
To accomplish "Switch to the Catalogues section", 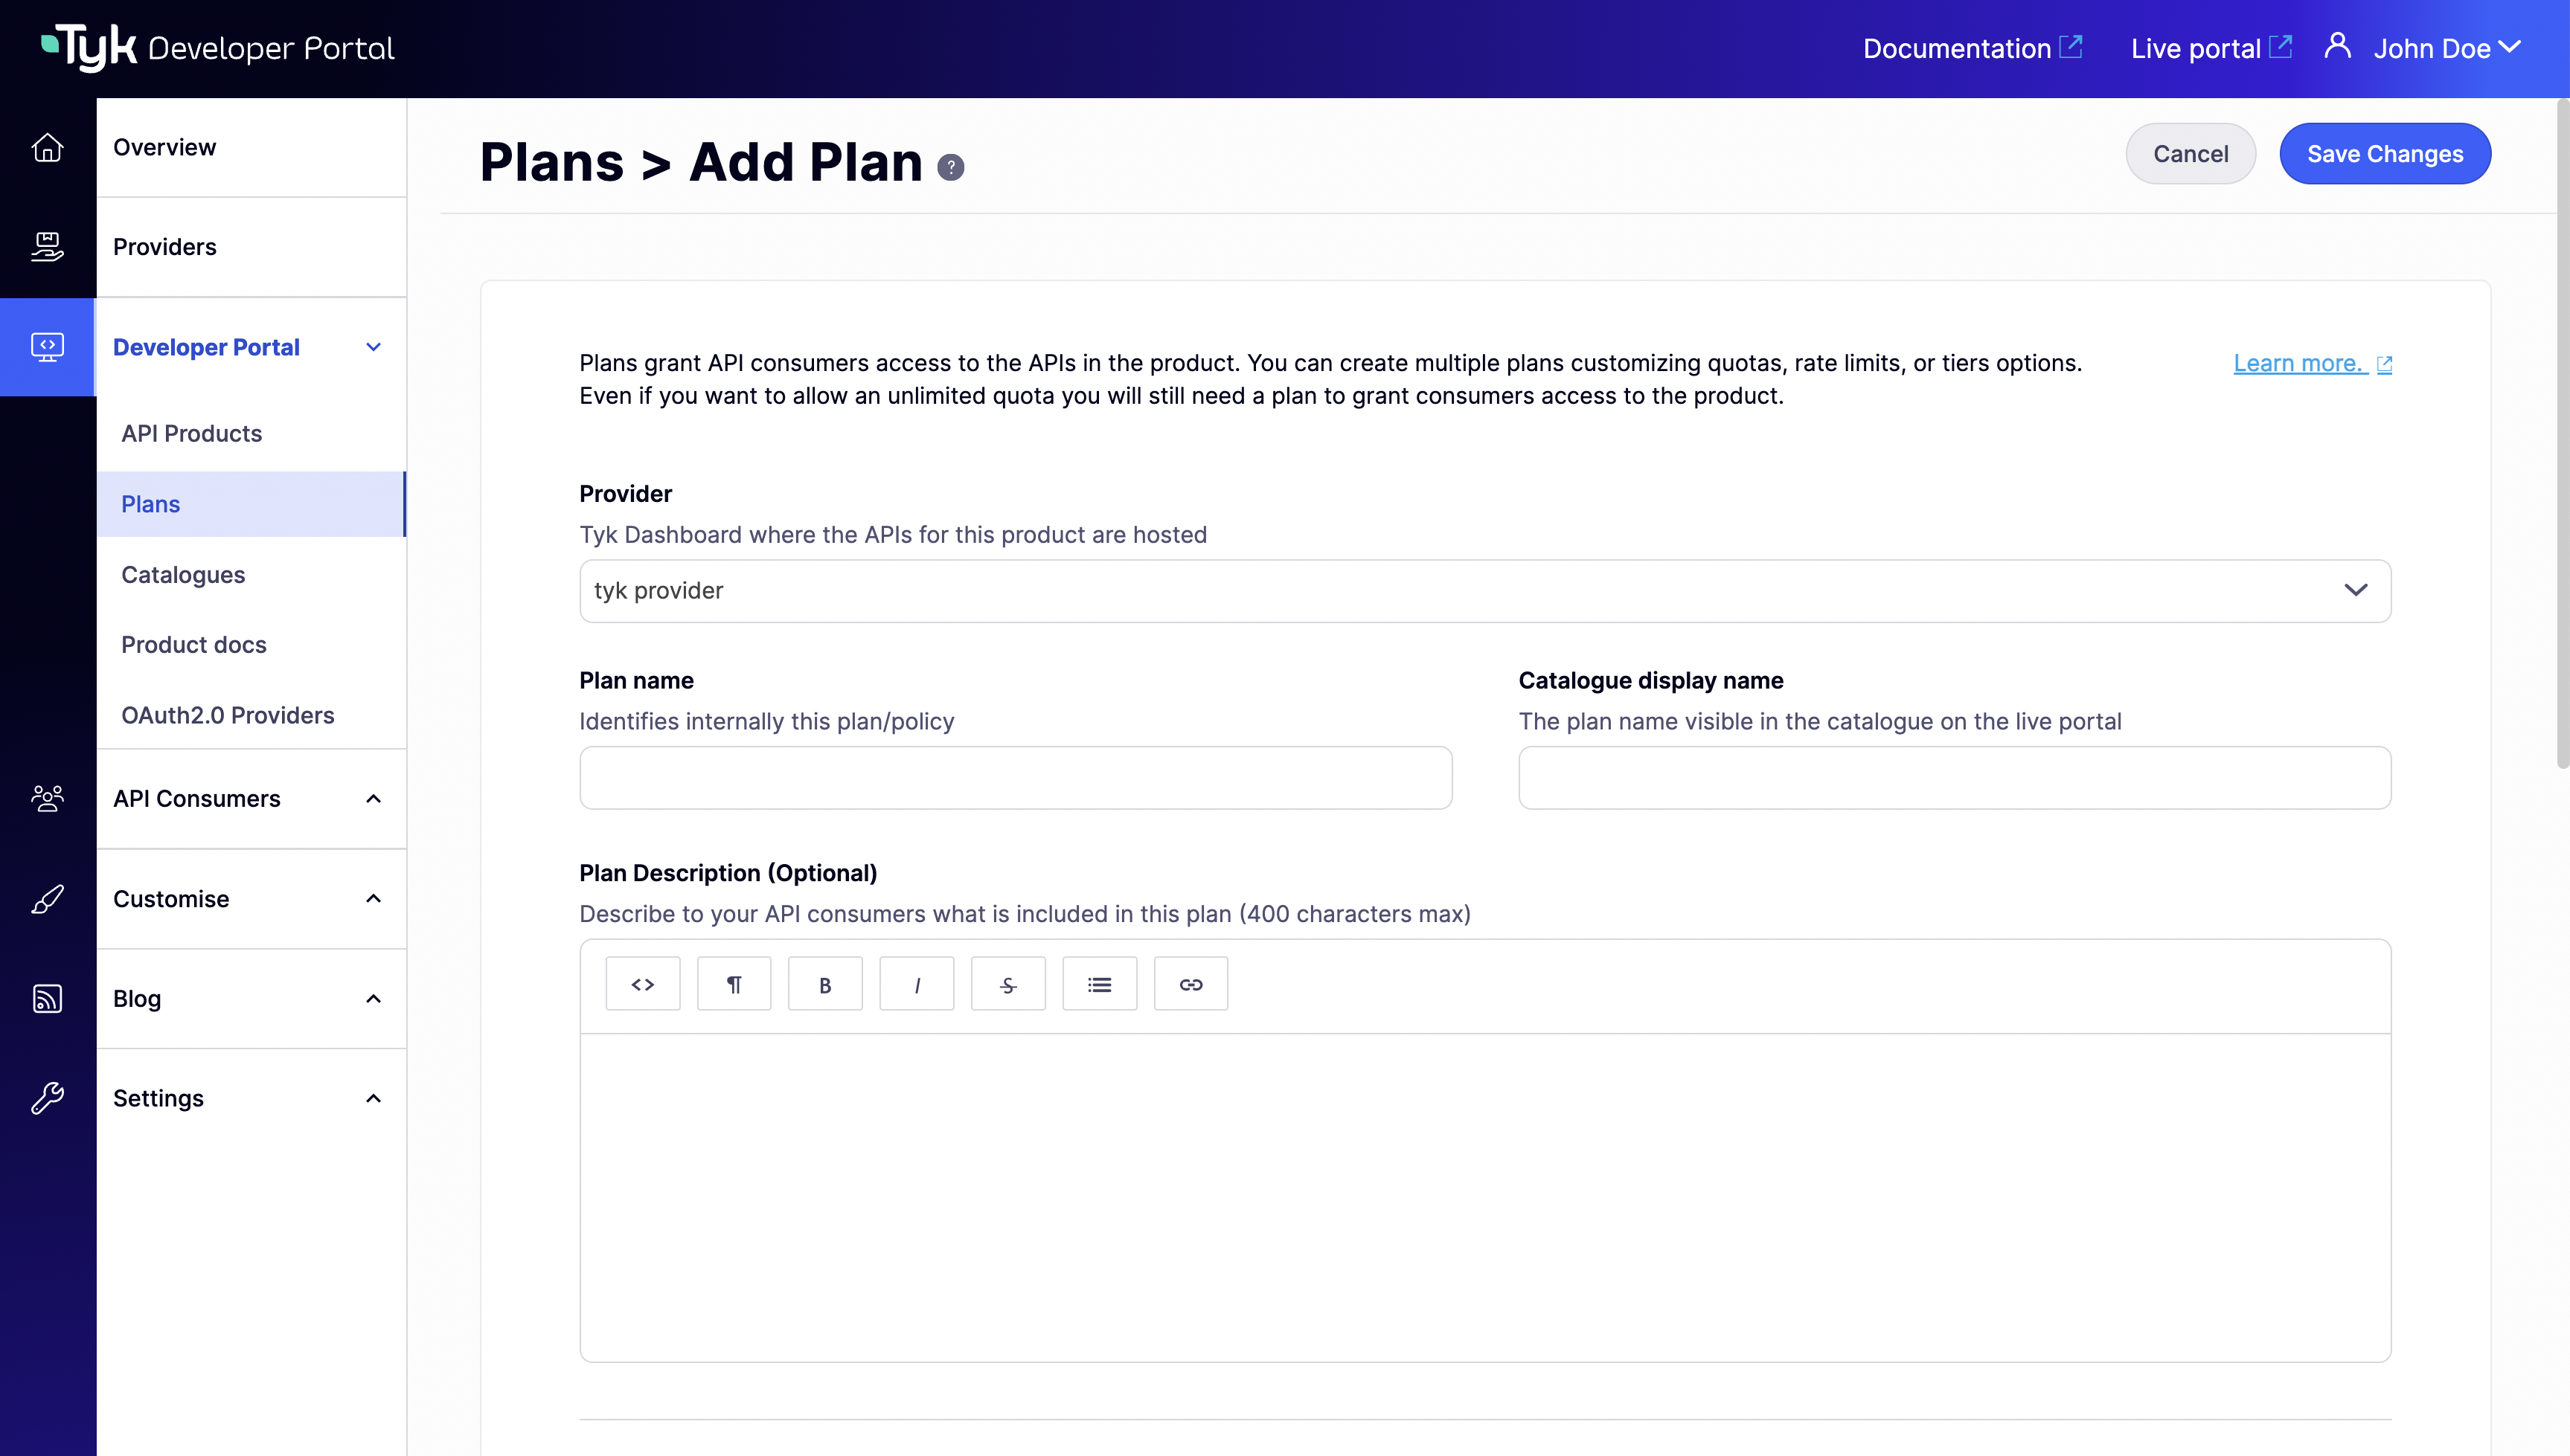I will (183, 574).
